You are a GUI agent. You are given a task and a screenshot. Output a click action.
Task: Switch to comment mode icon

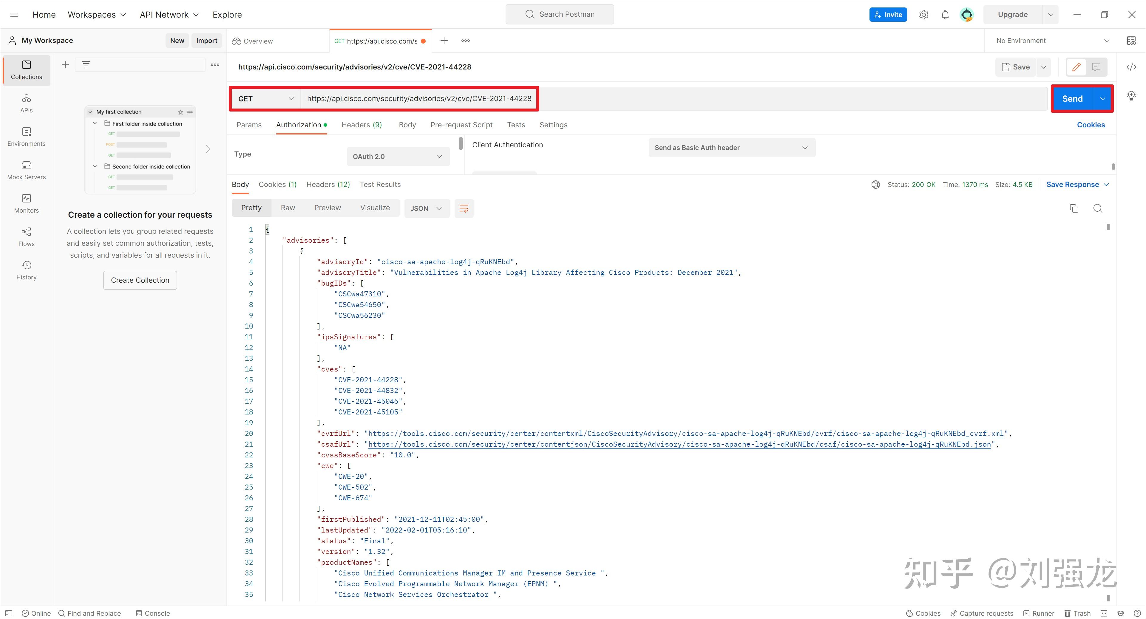coord(1096,67)
